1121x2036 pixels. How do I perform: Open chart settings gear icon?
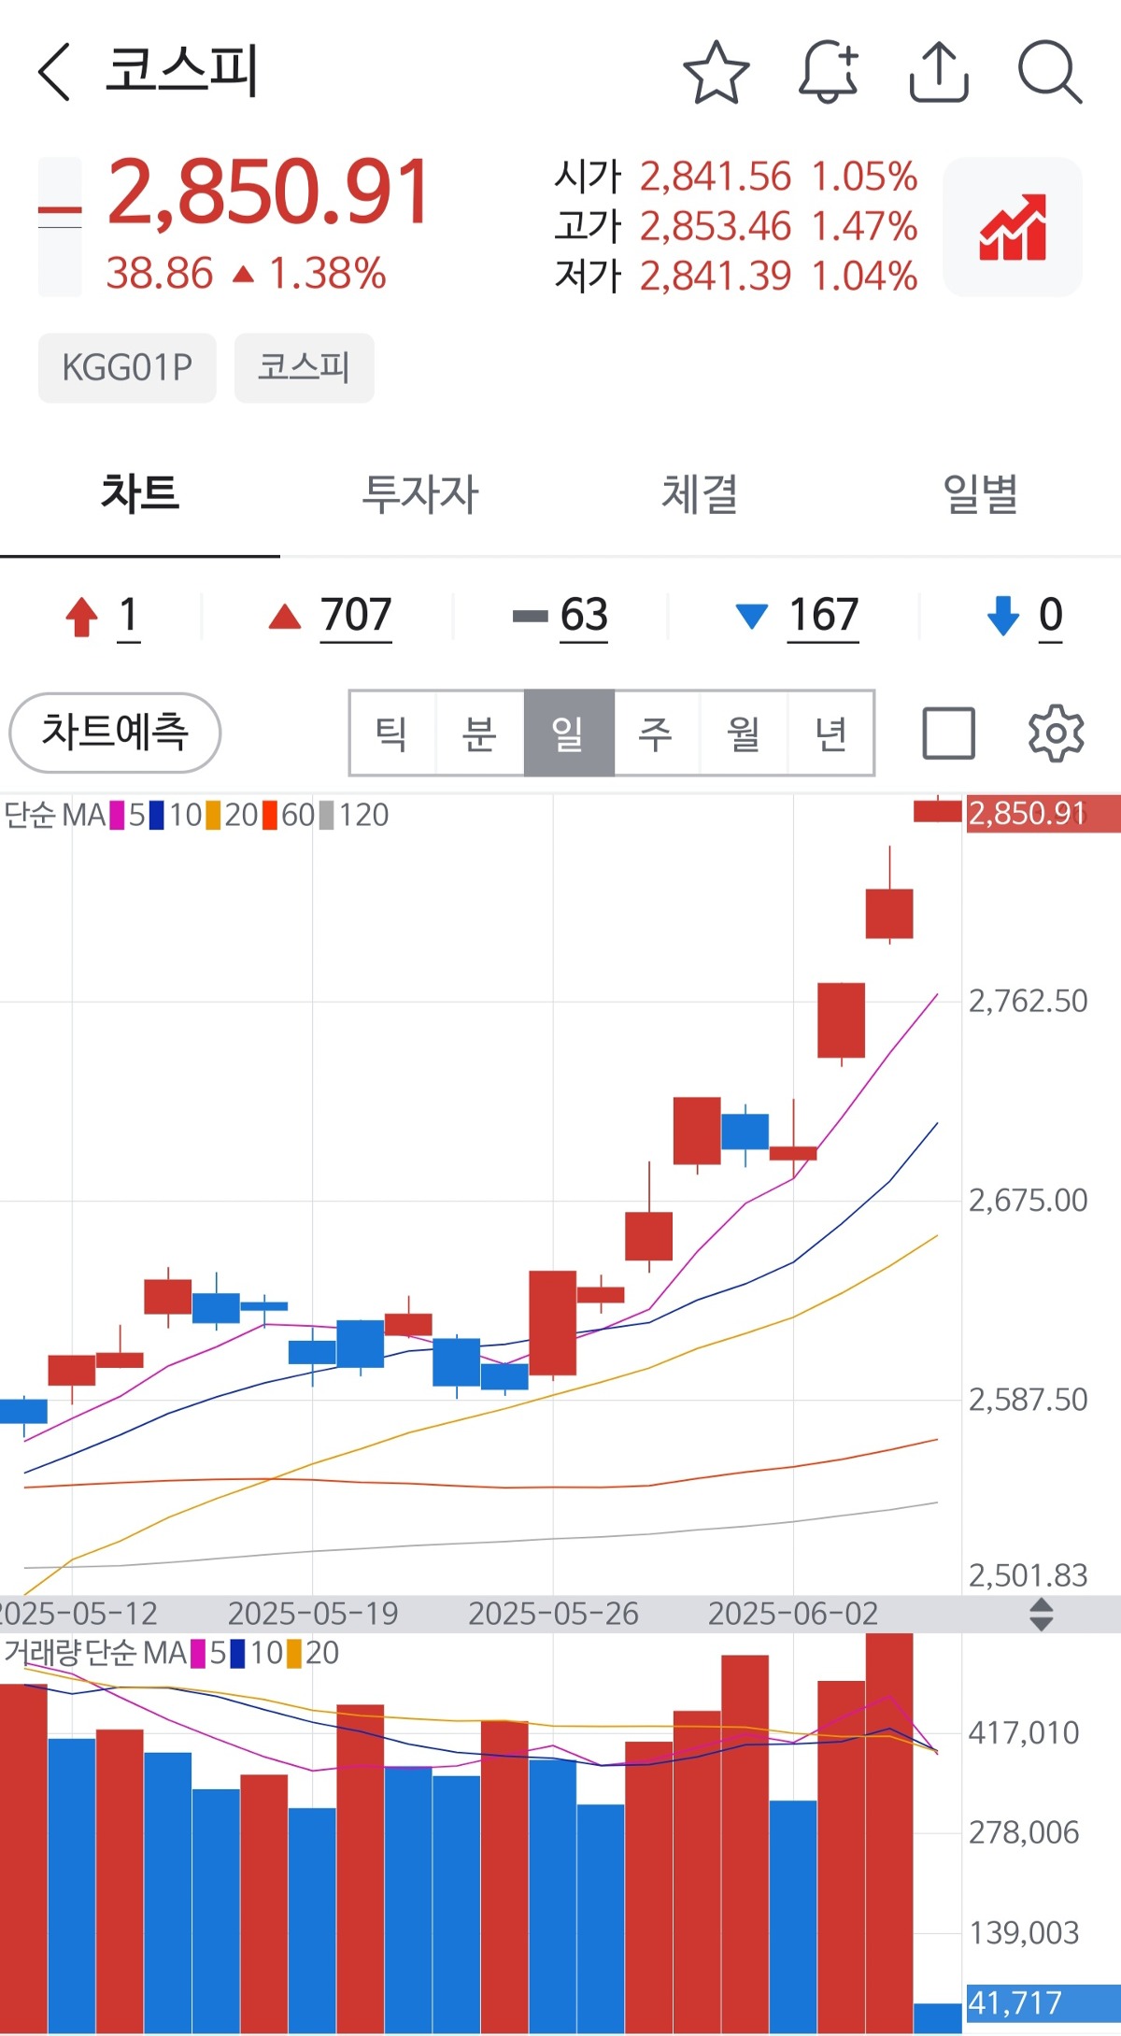pyautogui.click(x=1056, y=733)
